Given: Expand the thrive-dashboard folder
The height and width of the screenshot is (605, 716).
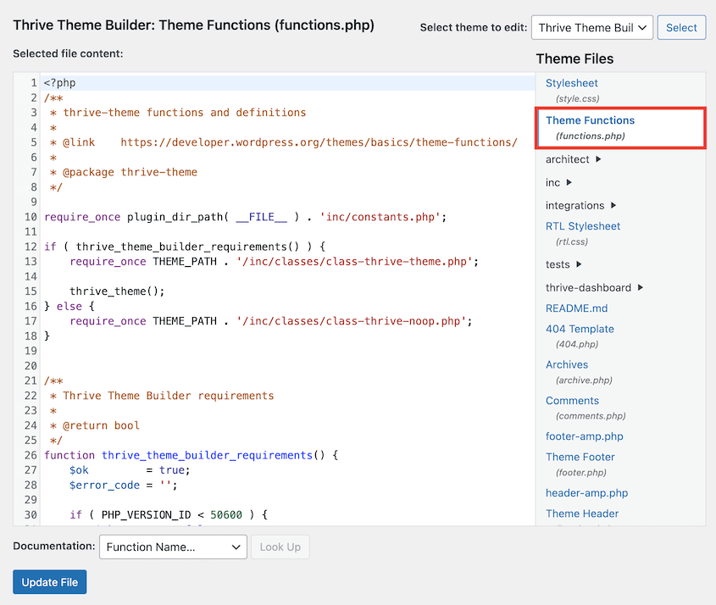Looking at the screenshot, I should tap(594, 287).
